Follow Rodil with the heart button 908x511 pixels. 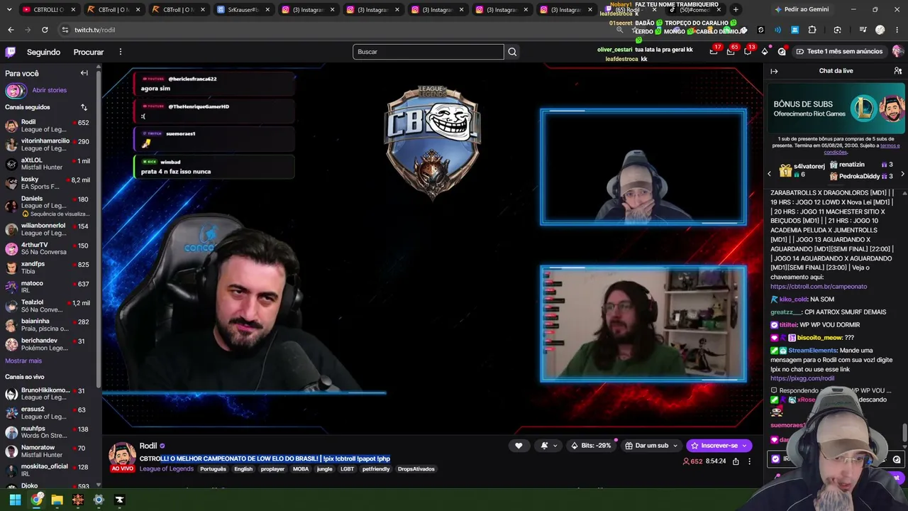(519, 446)
